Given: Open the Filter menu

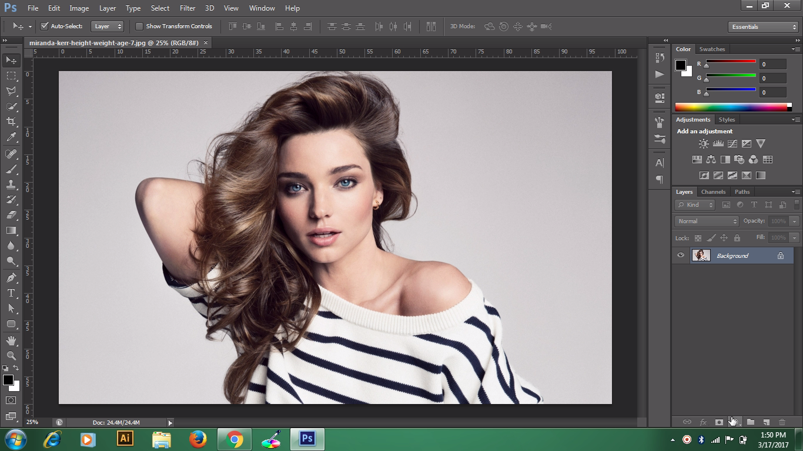Looking at the screenshot, I should point(187,8).
